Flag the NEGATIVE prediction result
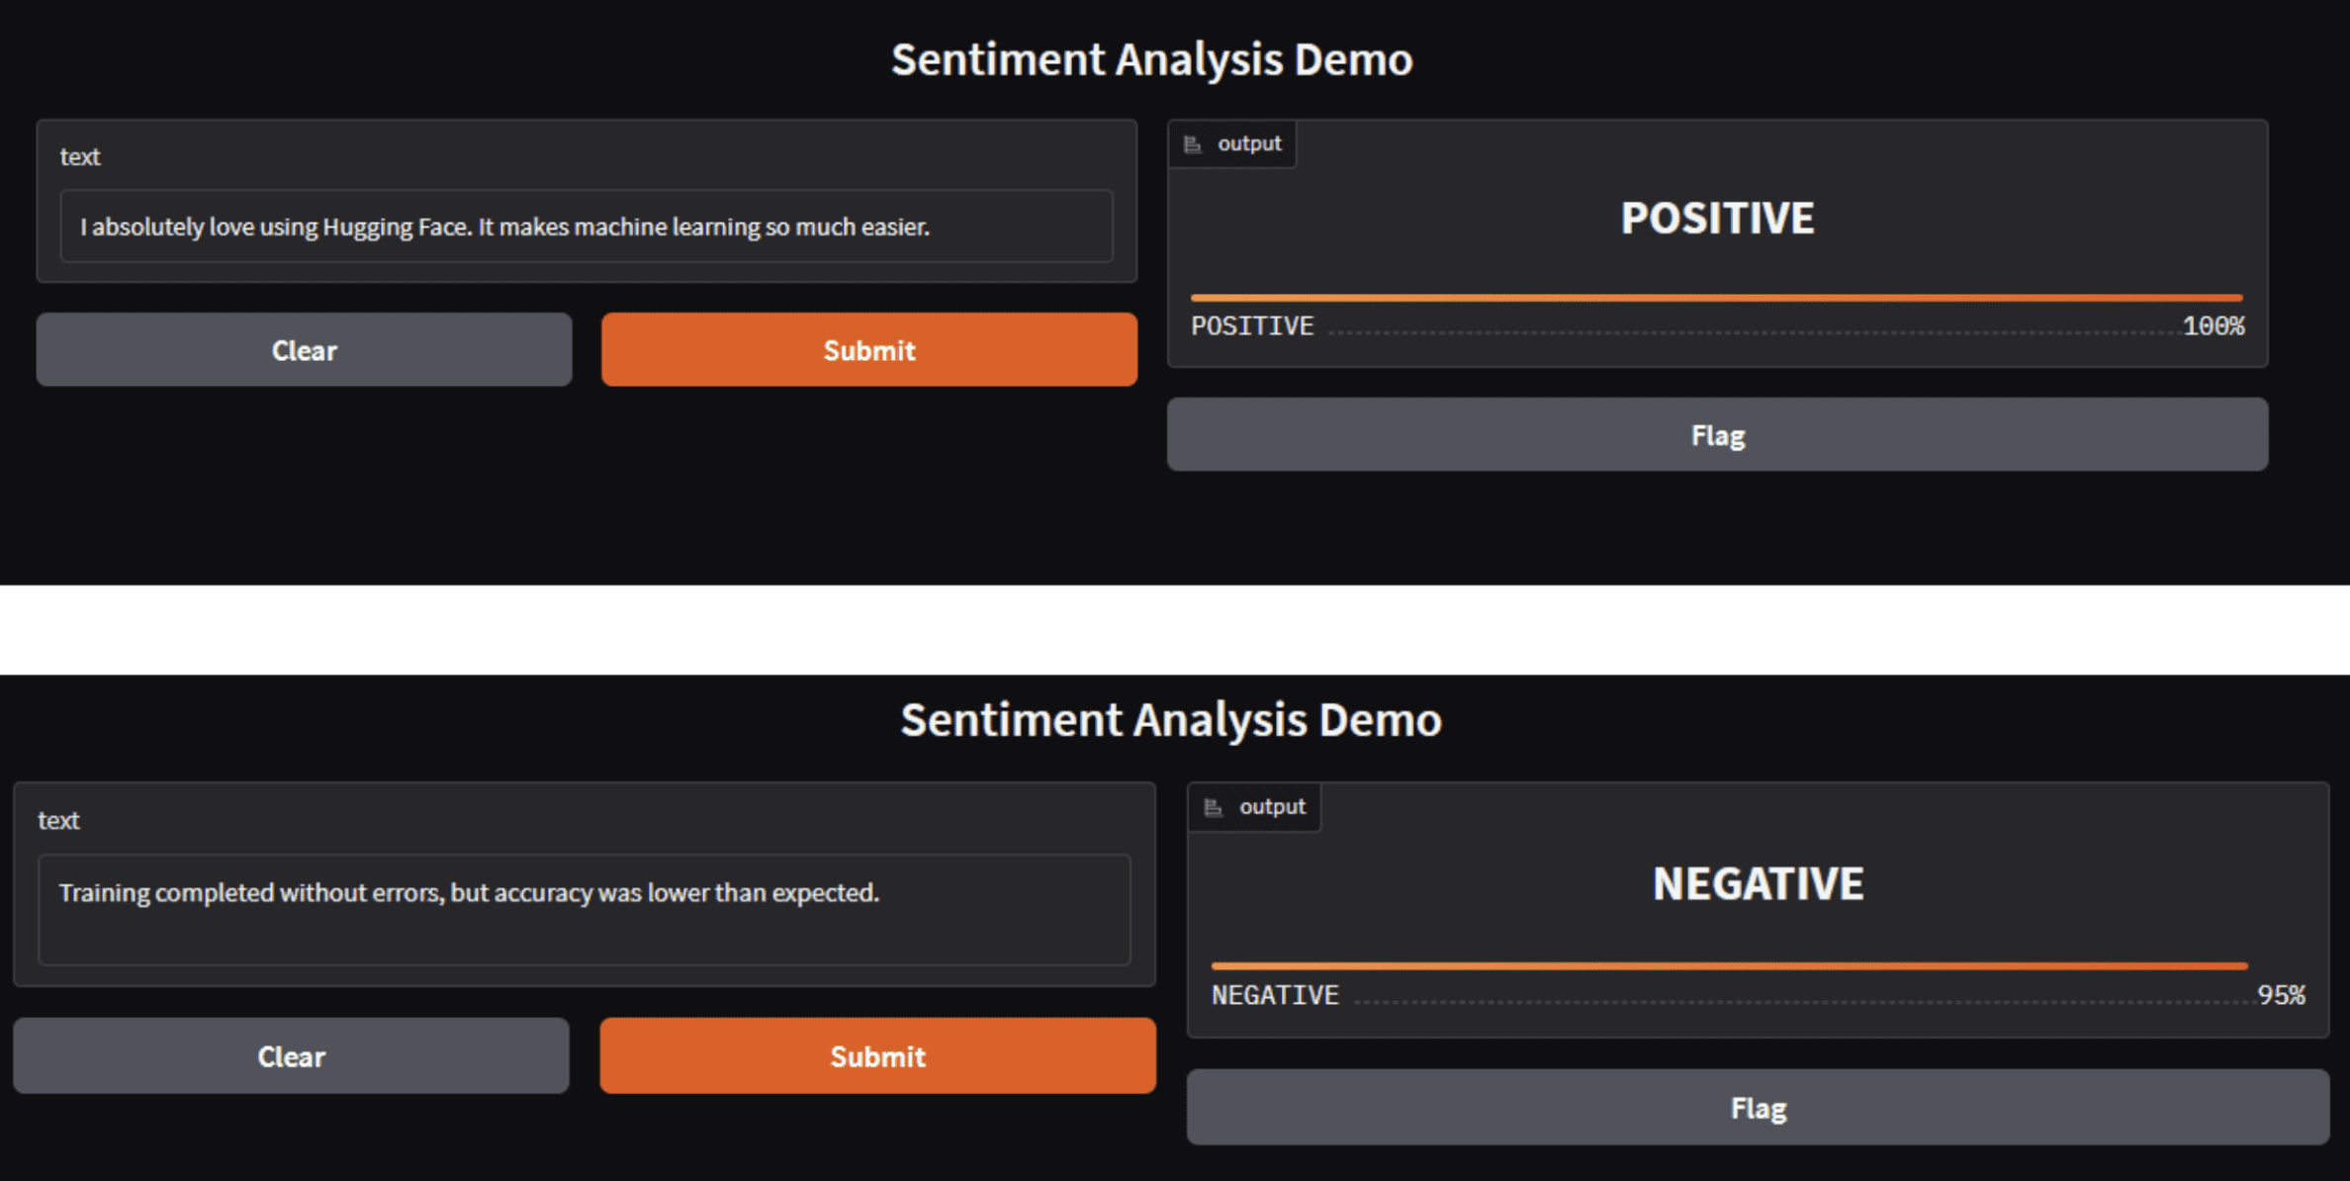The image size is (2350, 1181). (1758, 1108)
